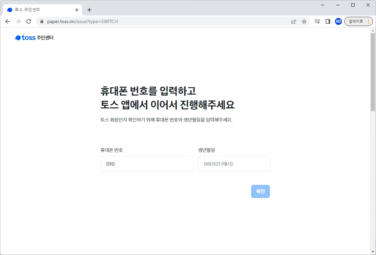Click the vertical page scrollbar thumb
Image resolution: width=376 pixels, height=255 pixels.
pos(373,72)
